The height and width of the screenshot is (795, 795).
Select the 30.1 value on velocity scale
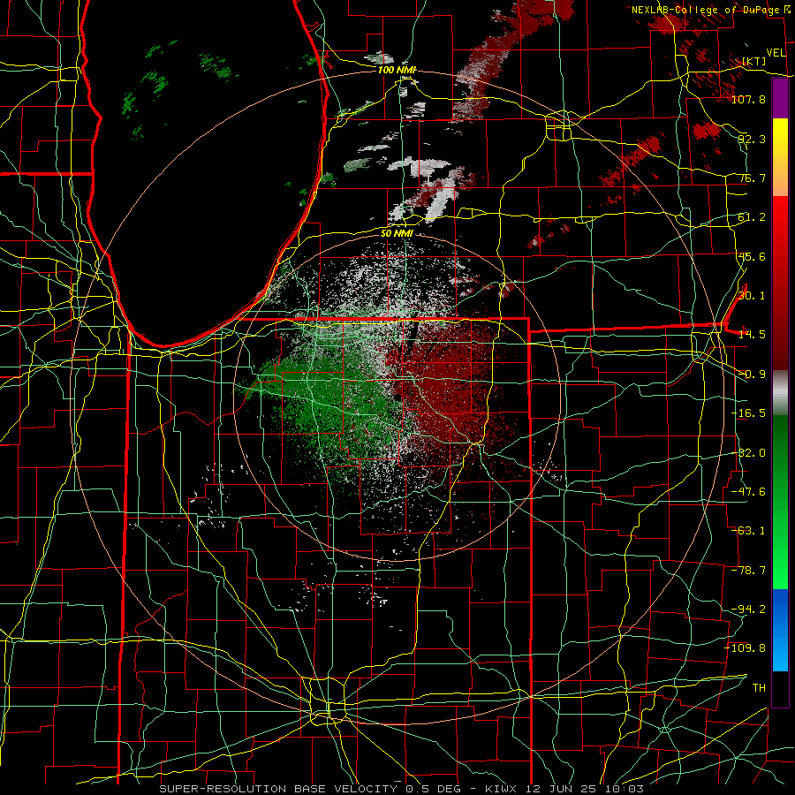click(752, 296)
